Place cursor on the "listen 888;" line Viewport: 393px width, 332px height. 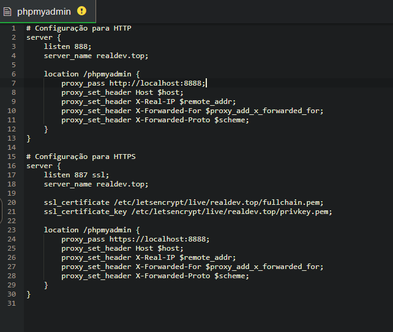pos(67,46)
